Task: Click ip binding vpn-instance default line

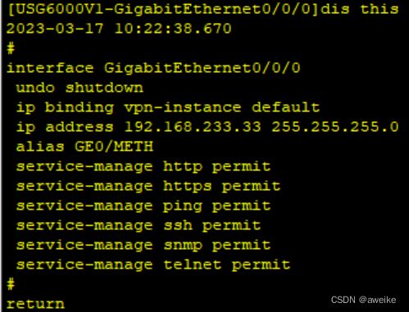Action: (x=168, y=107)
